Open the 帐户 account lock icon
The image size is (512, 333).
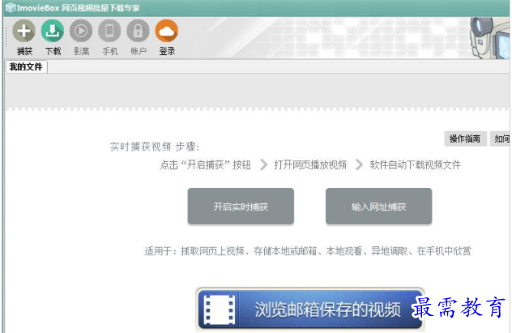point(138,31)
